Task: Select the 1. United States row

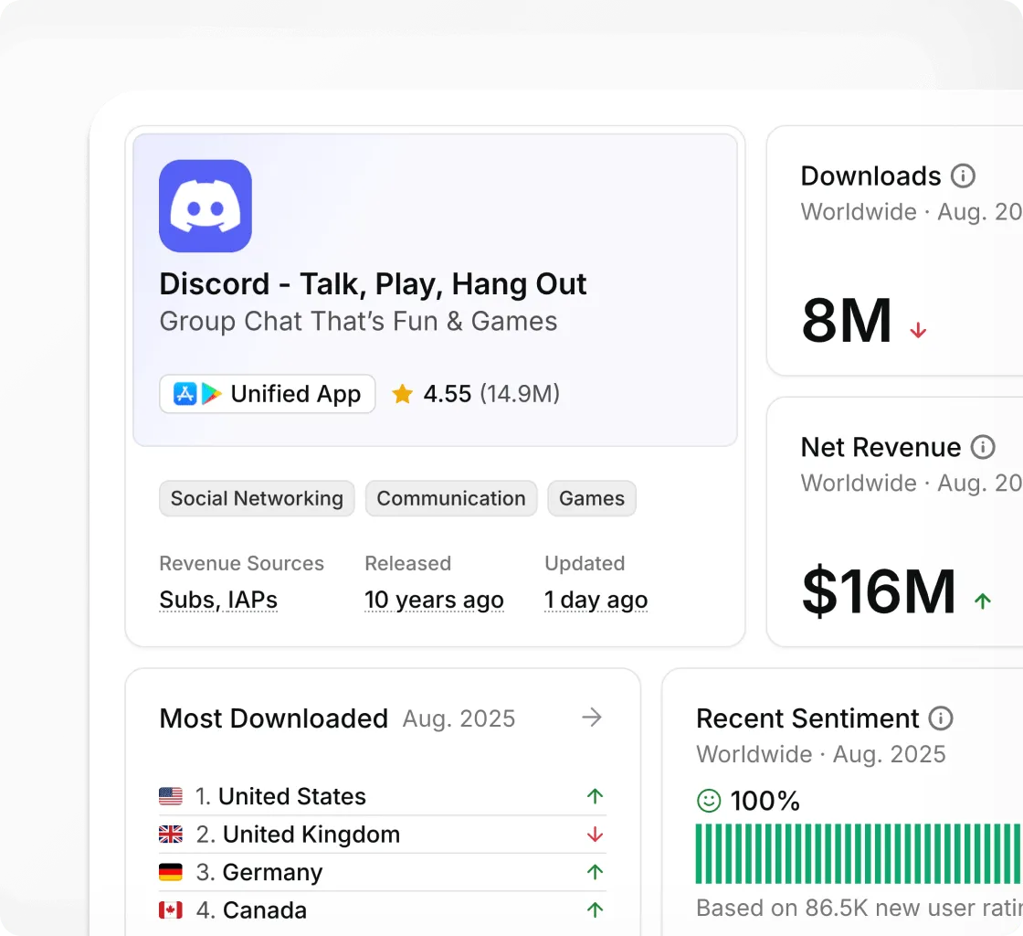Action: click(x=383, y=796)
